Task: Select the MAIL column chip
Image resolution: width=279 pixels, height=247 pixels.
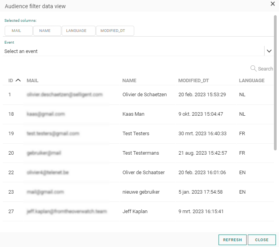Action: point(19,31)
